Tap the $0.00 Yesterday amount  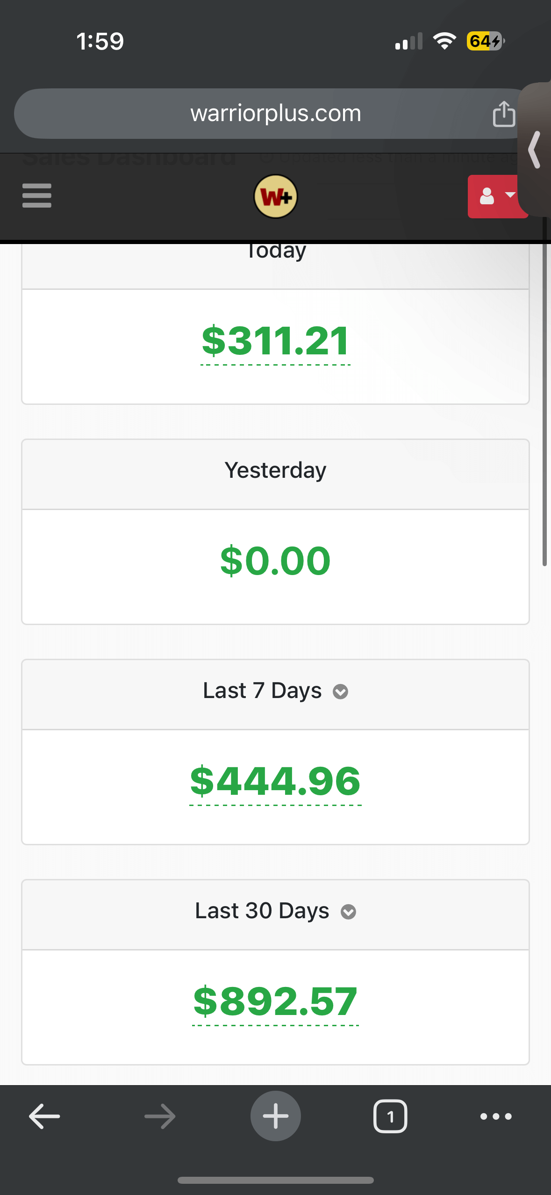[275, 561]
